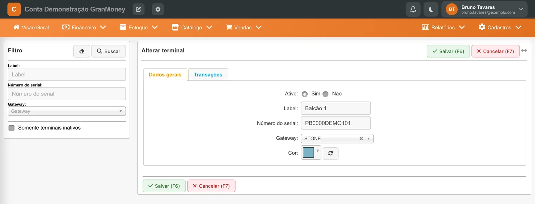The image size is (535, 204).
Task: Click the expand-width arrows icon beside Cancelar
Action: click(524, 50)
